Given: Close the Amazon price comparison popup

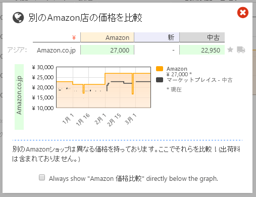Looking at the screenshot, I should pyautogui.click(x=242, y=13).
